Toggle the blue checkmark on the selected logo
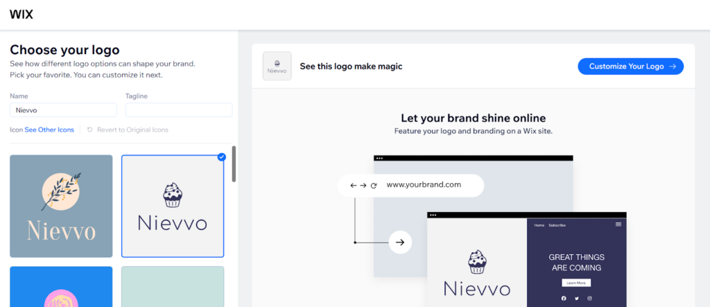Viewport: 710px width, 307px height. click(221, 157)
